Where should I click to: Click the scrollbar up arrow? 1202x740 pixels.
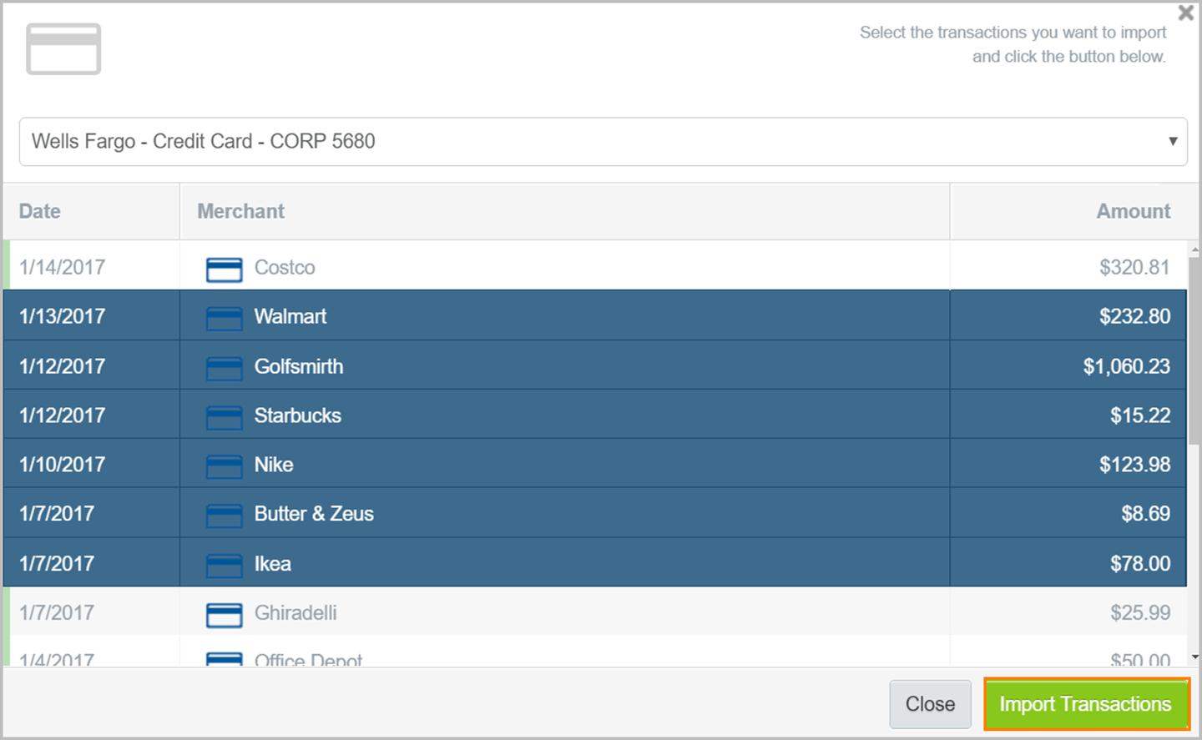click(1194, 249)
